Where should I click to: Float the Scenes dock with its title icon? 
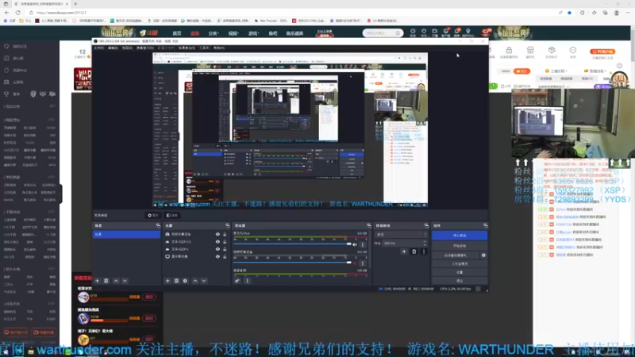(x=158, y=225)
